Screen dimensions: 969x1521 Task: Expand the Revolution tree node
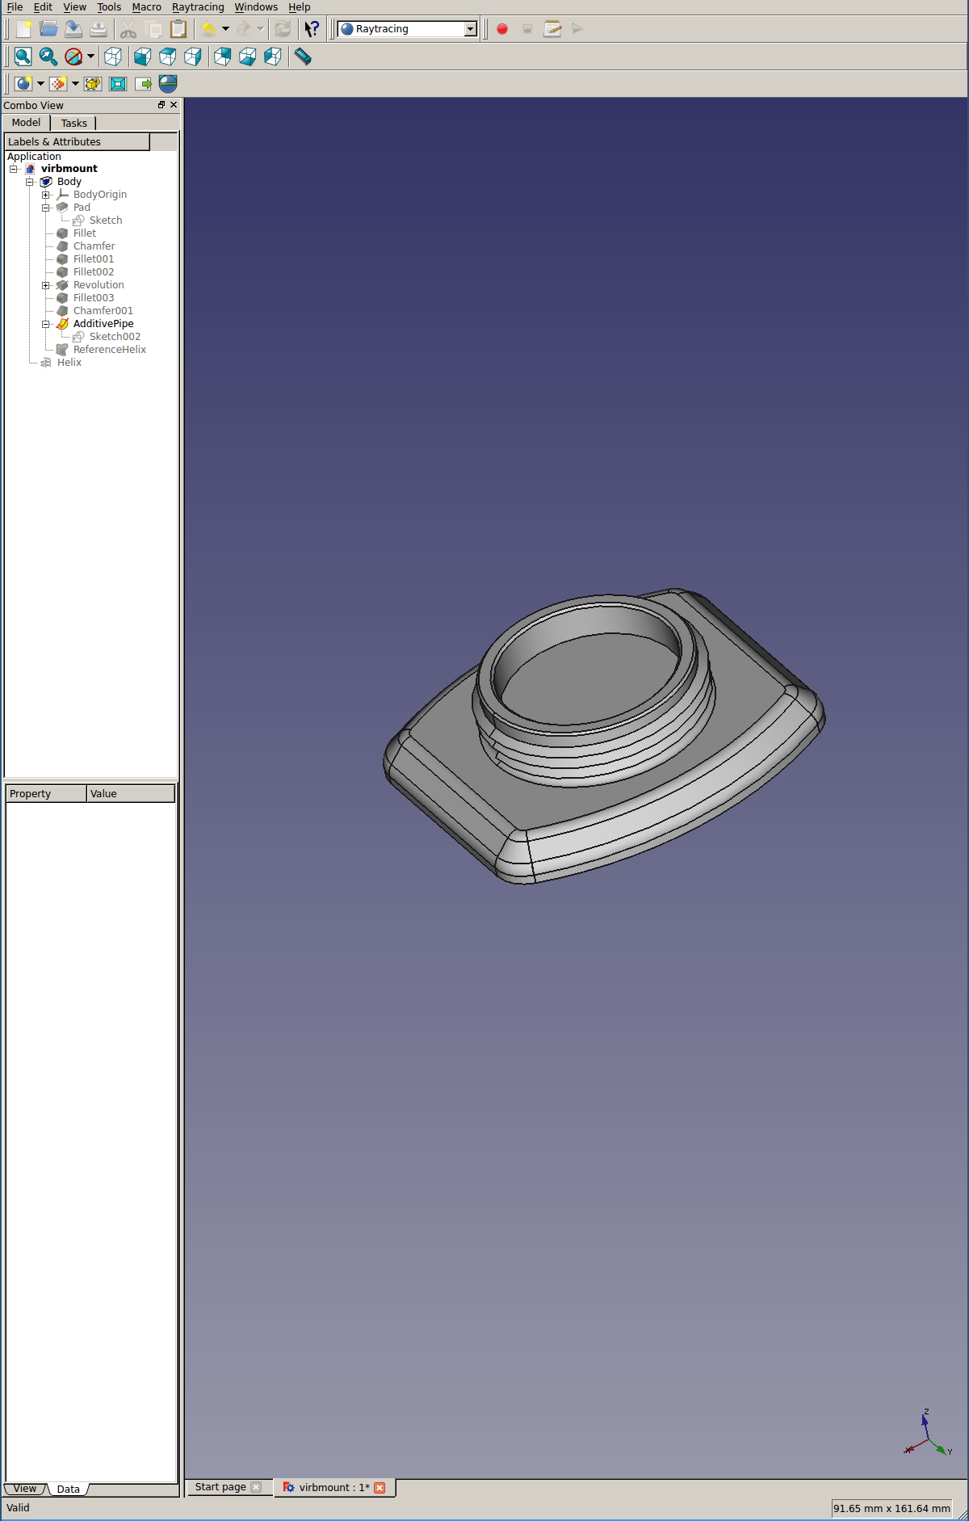(46, 285)
